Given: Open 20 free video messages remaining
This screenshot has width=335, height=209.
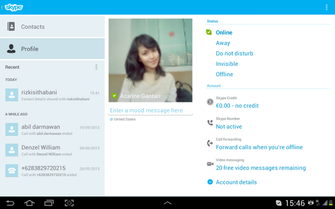Looking at the screenshot, I should (261, 168).
